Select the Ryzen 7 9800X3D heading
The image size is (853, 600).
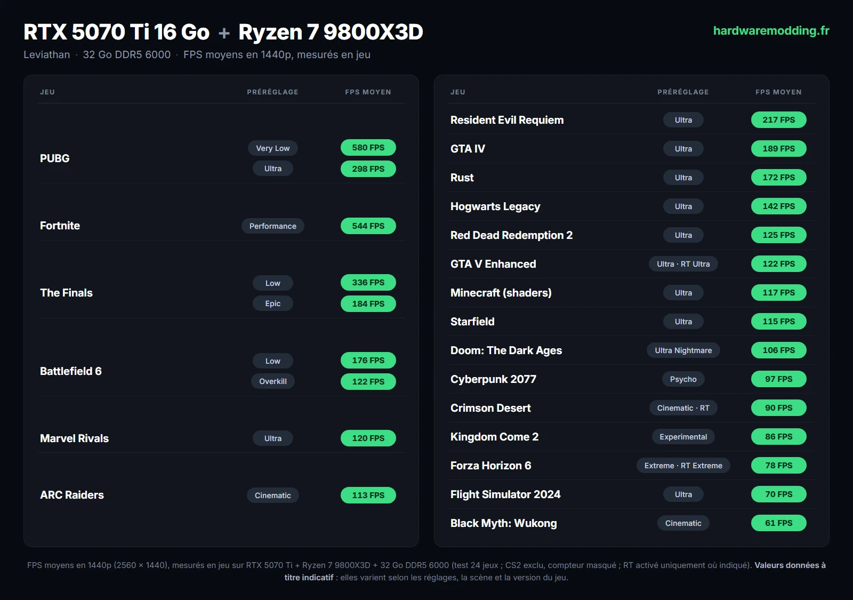pos(331,32)
